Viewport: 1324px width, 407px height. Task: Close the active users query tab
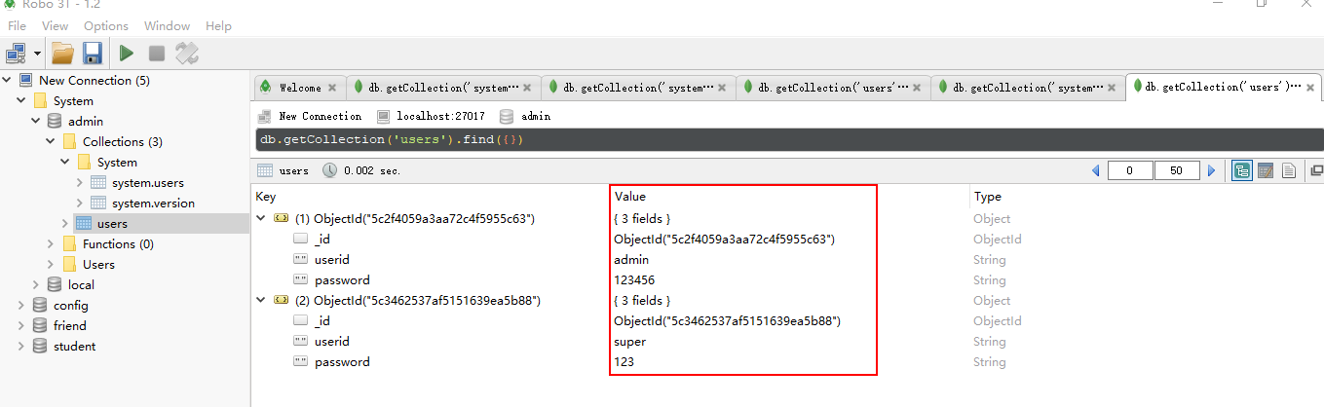pos(1311,88)
